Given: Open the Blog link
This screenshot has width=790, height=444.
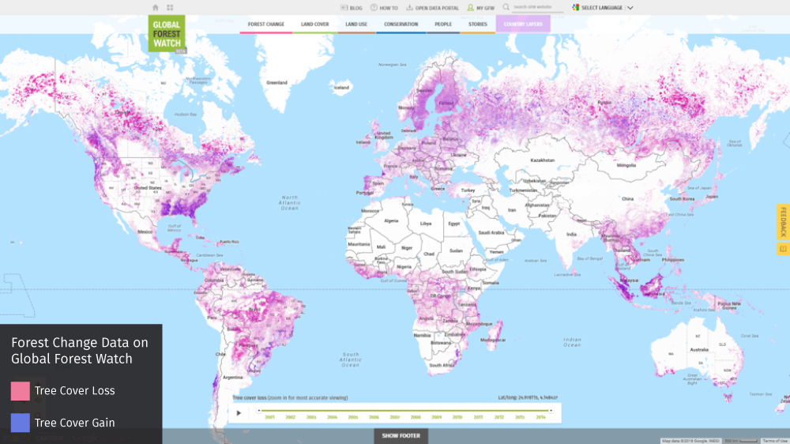Looking at the screenshot, I should click(x=352, y=8).
